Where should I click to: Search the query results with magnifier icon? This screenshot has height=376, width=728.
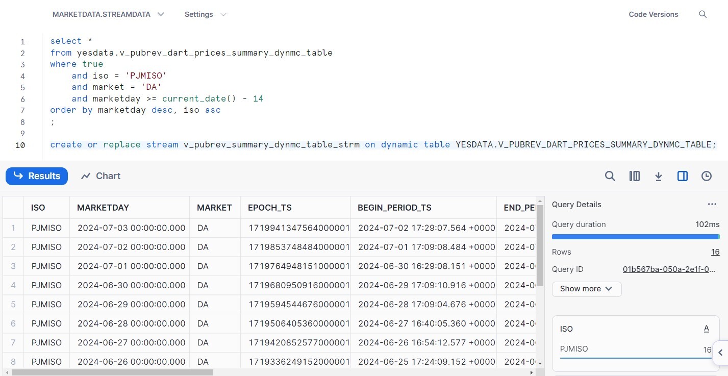610,176
